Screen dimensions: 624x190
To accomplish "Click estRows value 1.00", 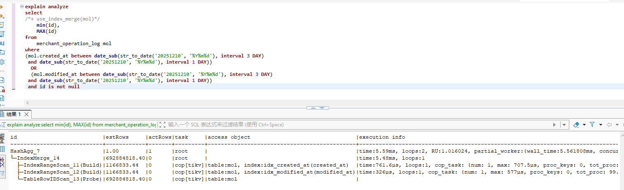I will [x=112, y=151].
